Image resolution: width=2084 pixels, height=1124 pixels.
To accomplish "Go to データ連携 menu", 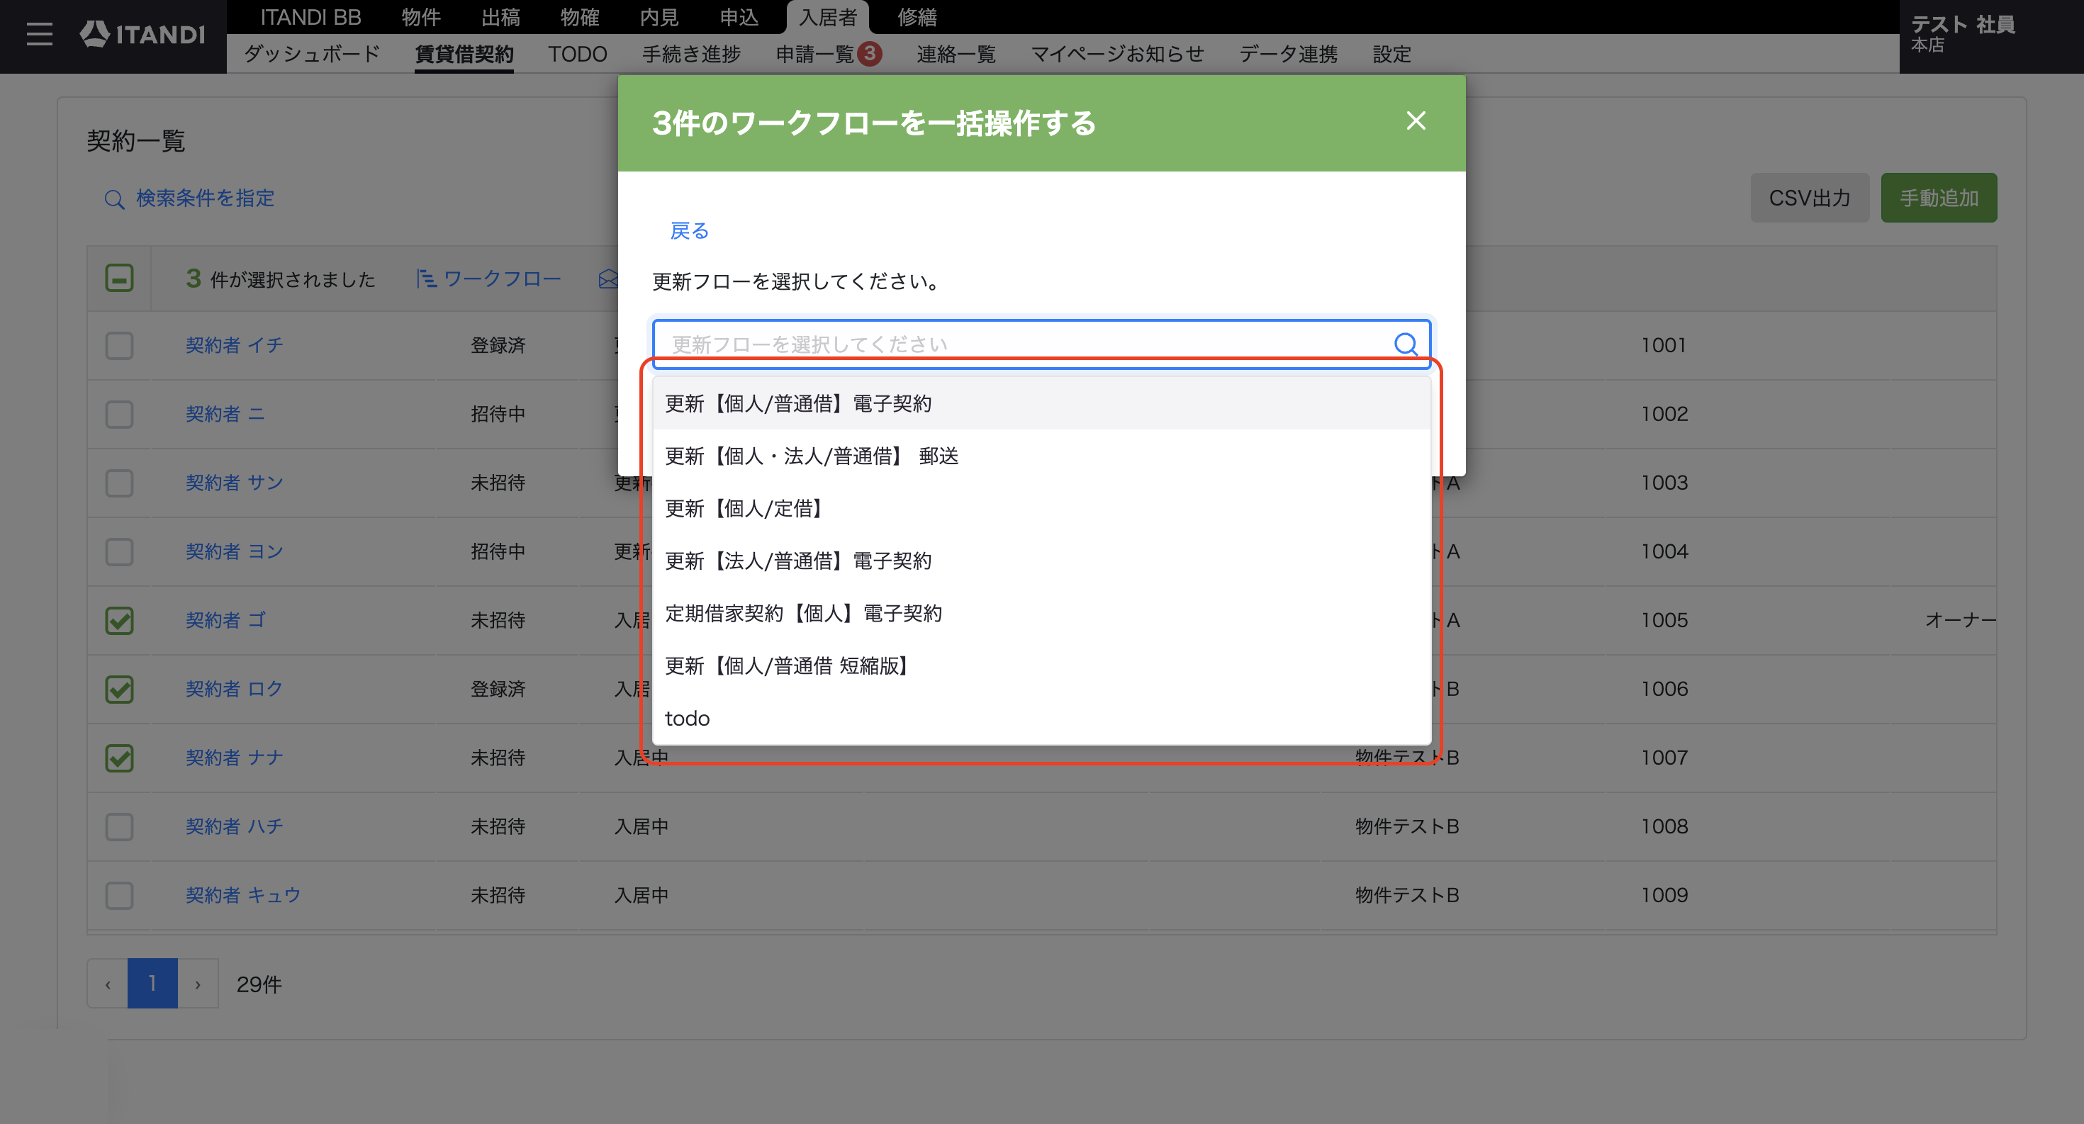I will [x=1288, y=54].
